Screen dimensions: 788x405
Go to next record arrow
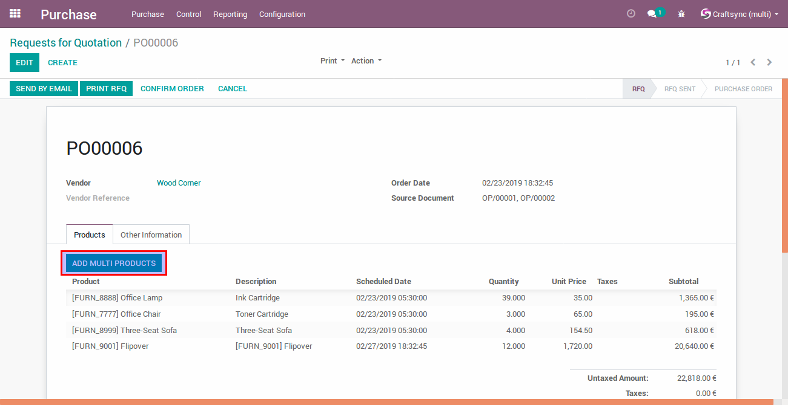coord(769,62)
